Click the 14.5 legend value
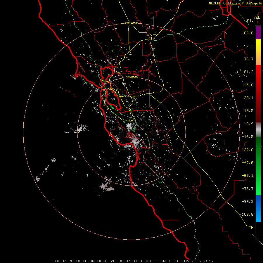 (249, 111)
